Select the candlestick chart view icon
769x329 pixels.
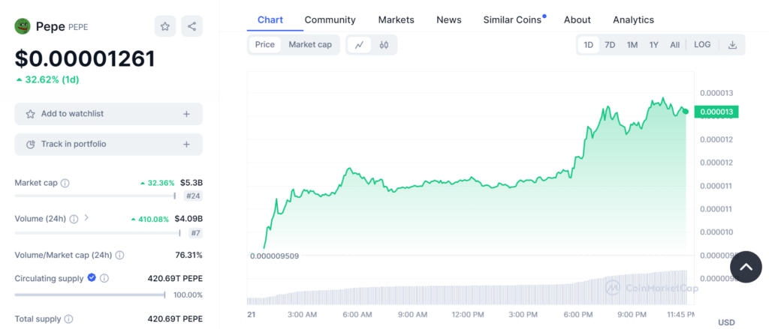[384, 44]
